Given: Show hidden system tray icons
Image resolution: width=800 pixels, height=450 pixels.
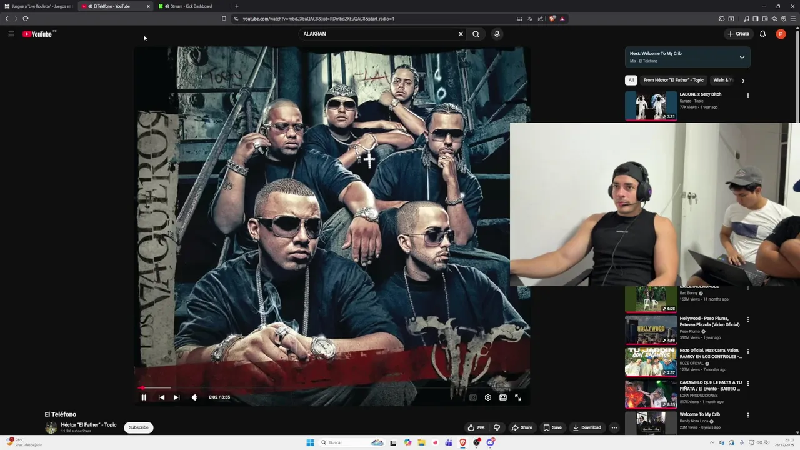Looking at the screenshot, I should (711, 442).
